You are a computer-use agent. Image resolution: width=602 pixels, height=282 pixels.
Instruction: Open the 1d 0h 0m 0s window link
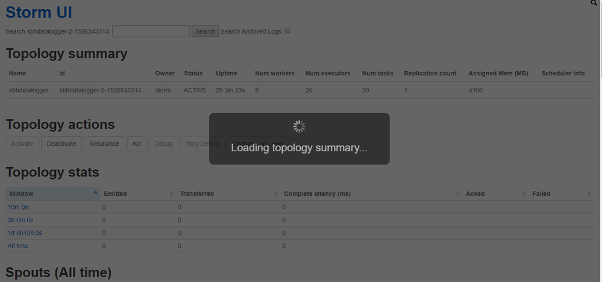click(25, 233)
